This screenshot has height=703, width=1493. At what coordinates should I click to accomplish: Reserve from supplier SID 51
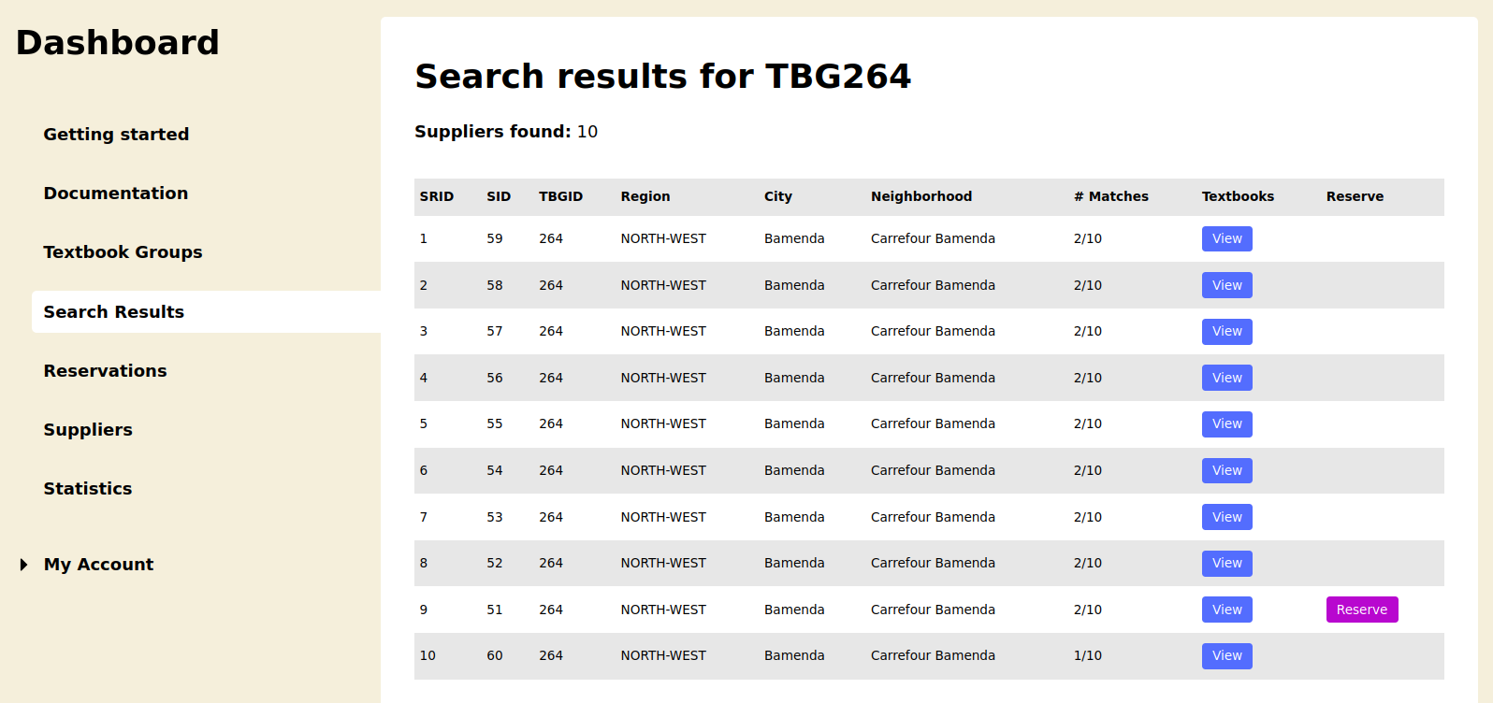click(x=1361, y=610)
